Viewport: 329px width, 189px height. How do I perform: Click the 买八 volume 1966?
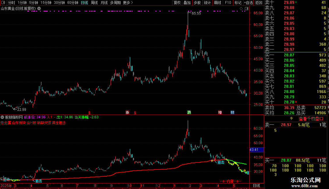pos(321,92)
